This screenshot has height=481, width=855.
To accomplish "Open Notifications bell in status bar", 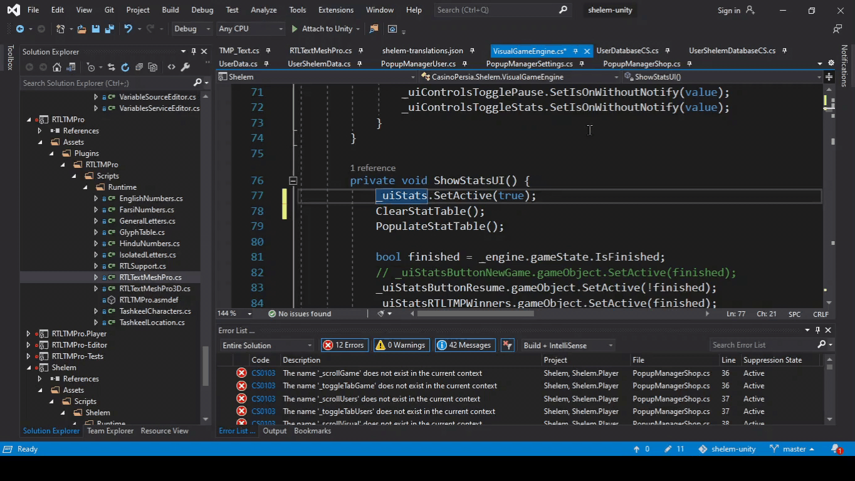I will pyautogui.click(x=836, y=449).
